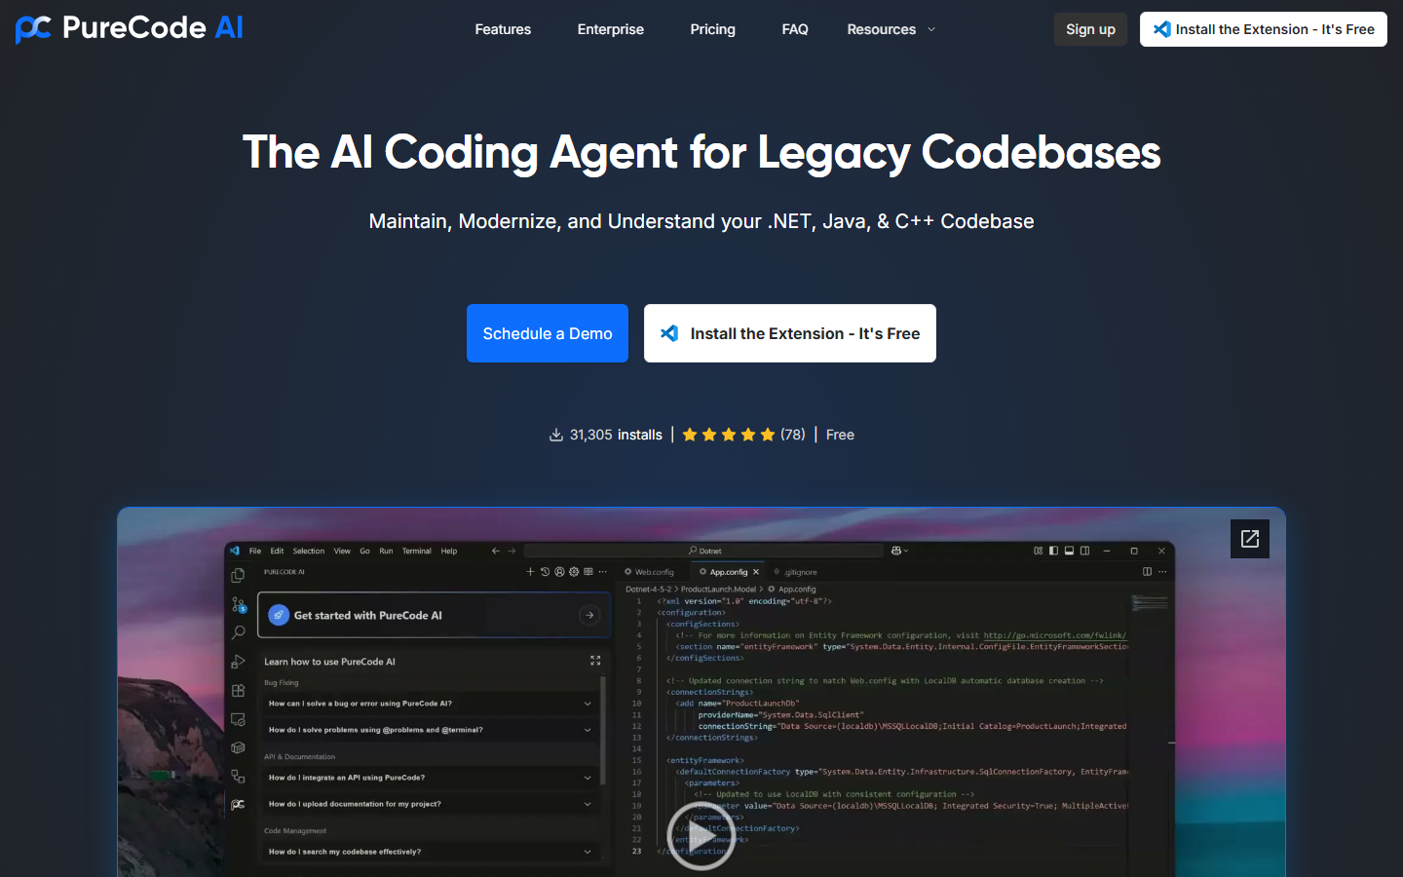Open the video in a new window
Image resolution: width=1403 pixels, height=877 pixels.
pyautogui.click(x=1249, y=539)
